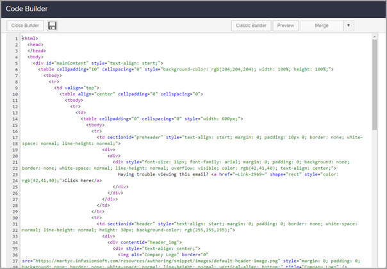
Task: Click line number 31 in gutter
Action: pyautogui.click(x=15, y=223)
